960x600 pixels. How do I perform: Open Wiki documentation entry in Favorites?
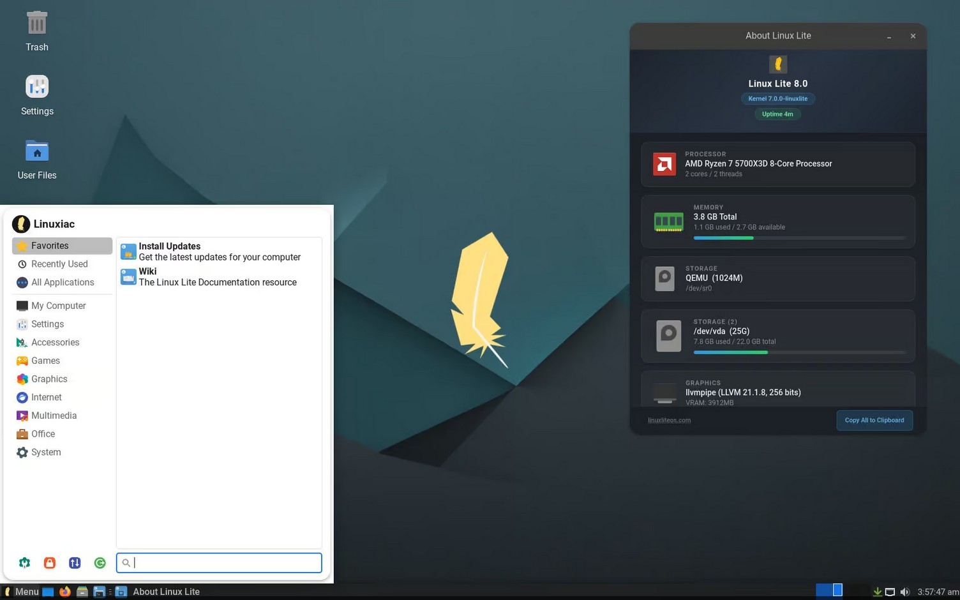click(x=219, y=276)
